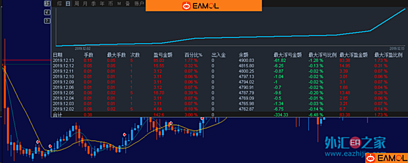
Task: Click the red diamond marker above candles mid-chart
Action: [125, 134]
